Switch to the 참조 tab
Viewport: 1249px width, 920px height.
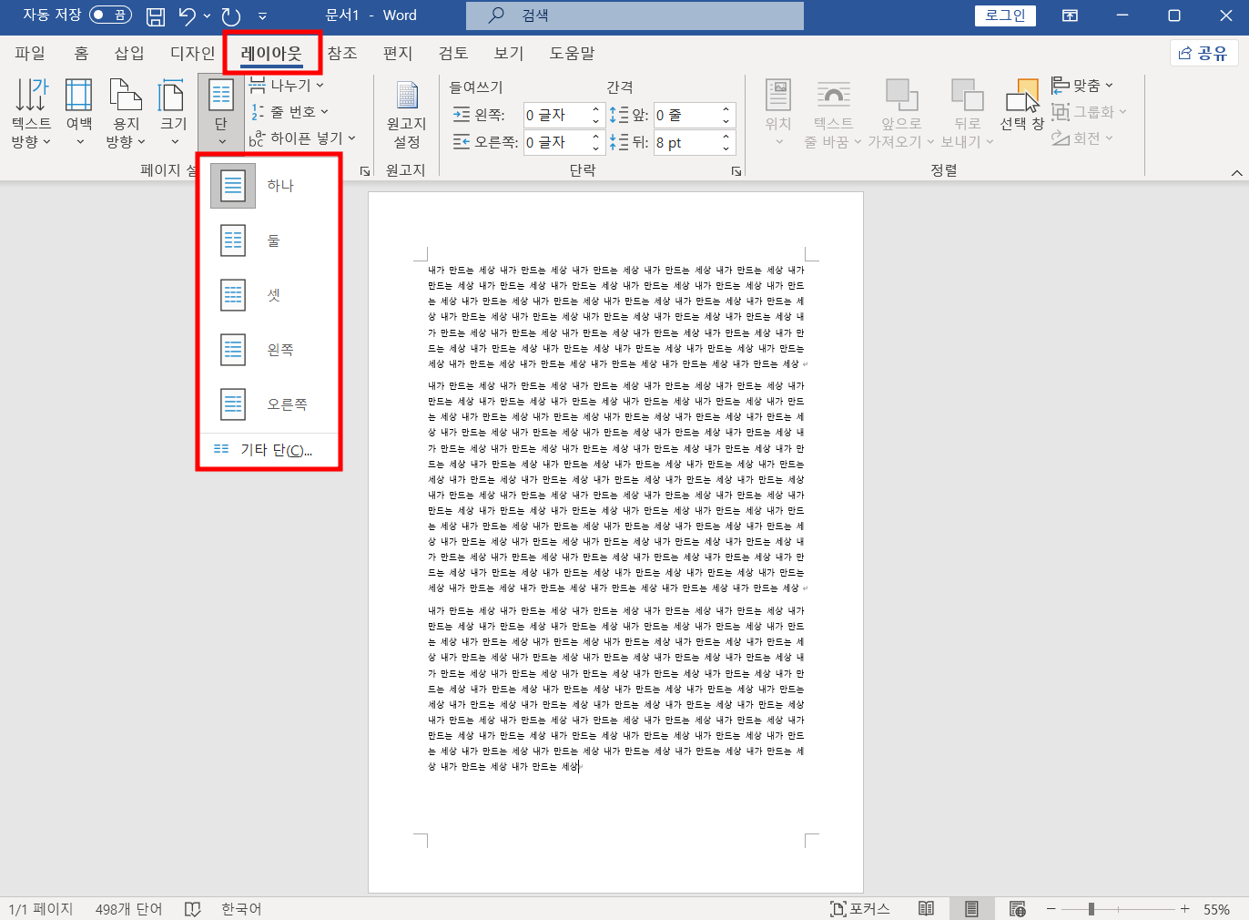pos(342,53)
